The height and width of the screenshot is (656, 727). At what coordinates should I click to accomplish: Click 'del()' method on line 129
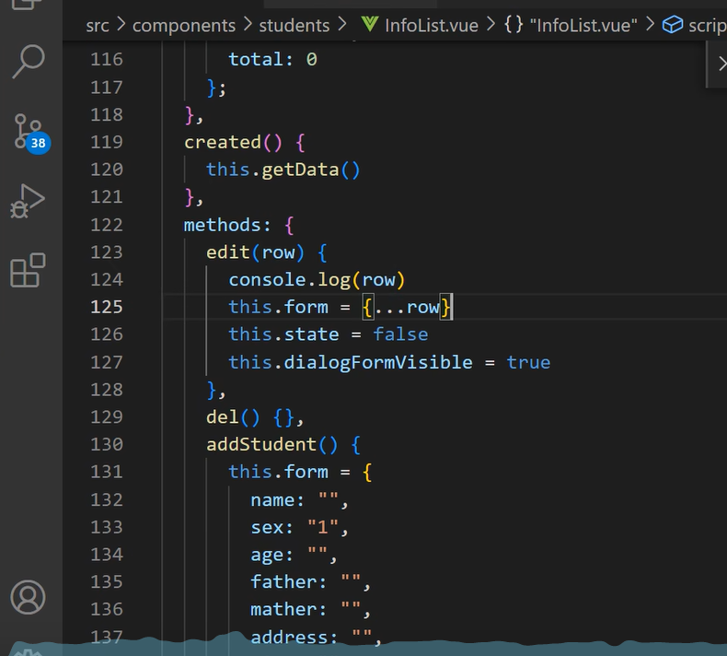click(233, 417)
